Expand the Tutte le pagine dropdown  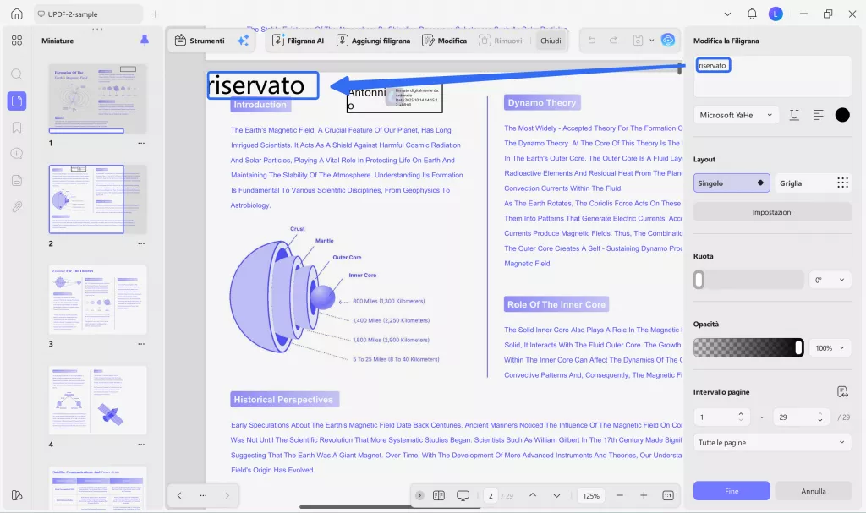tap(771, 442)
